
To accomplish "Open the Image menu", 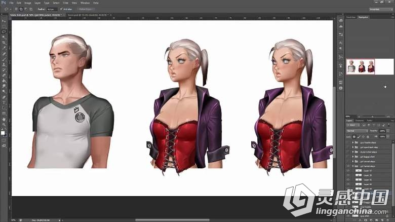I will point(28,3).
